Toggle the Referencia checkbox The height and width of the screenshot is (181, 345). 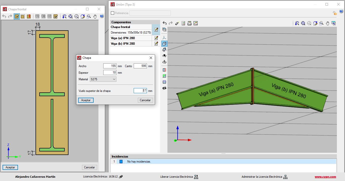pos(113,13)
